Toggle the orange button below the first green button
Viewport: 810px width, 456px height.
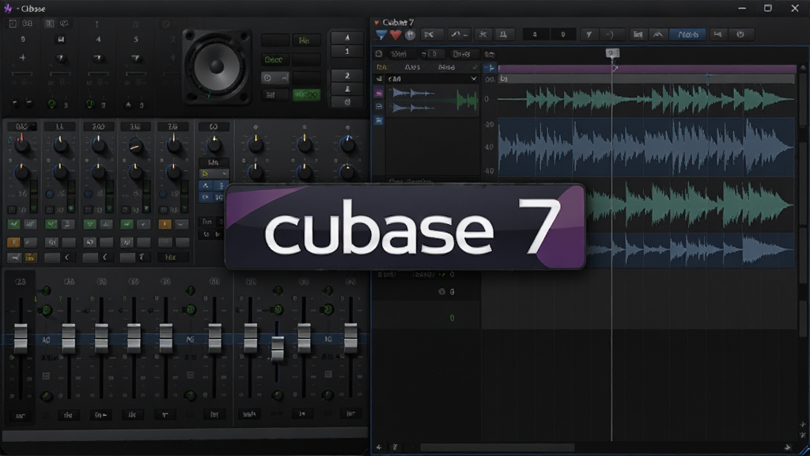[13, 242]
